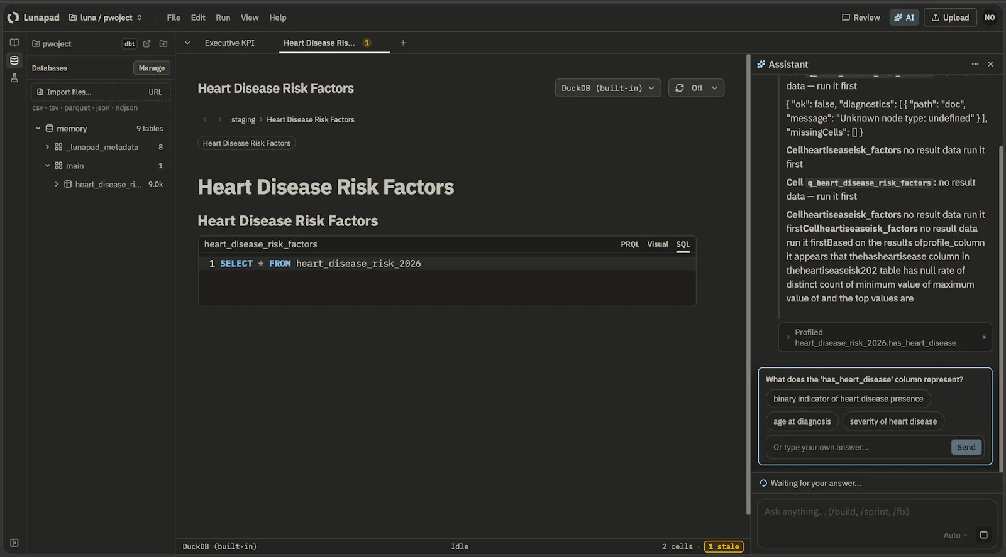The image size is (1006, 557).
Task: Click the Manage databases button
Action: 152,68
